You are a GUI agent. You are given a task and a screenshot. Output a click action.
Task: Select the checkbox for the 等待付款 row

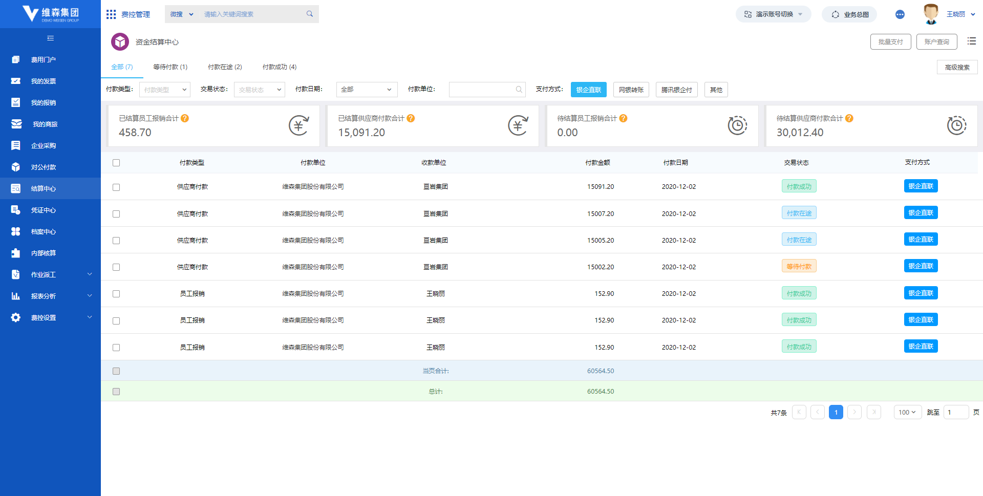point(116,267)
